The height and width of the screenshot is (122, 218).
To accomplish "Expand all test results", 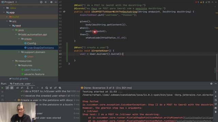I will pyautogui.click(x=28, y=88).
